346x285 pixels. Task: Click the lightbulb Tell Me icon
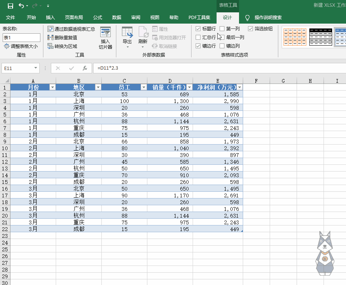coord(247,18)
